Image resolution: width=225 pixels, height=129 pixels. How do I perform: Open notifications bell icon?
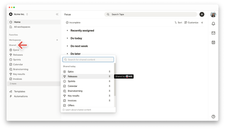[x=213, y=24]
